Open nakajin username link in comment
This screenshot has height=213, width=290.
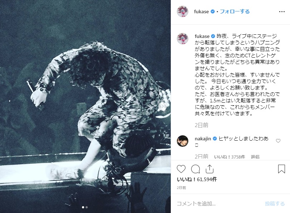pos(203,139)
